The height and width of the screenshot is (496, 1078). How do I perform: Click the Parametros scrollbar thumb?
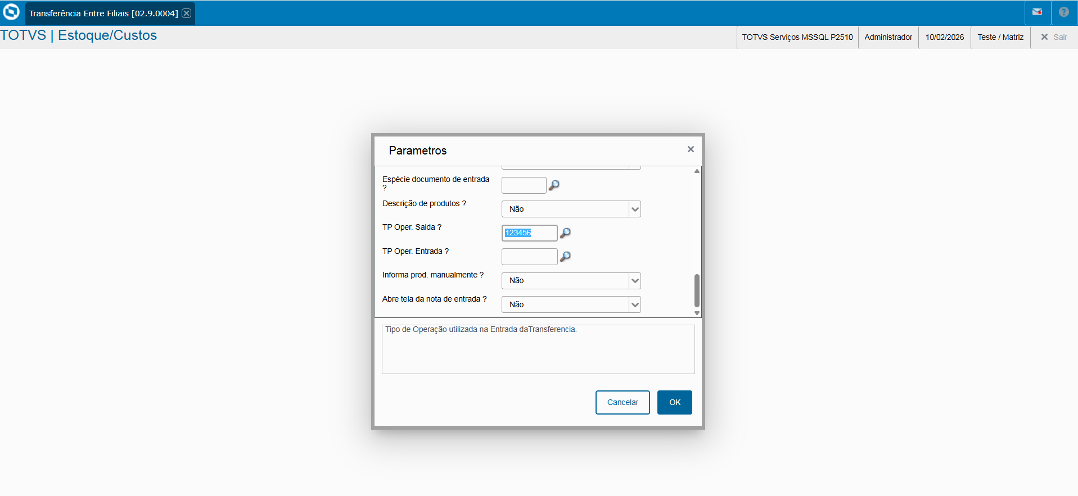(x=697, y=290)
